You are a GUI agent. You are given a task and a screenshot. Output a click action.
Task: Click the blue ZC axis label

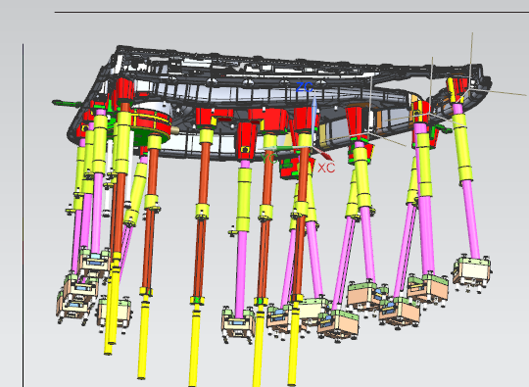pos(305,87)
